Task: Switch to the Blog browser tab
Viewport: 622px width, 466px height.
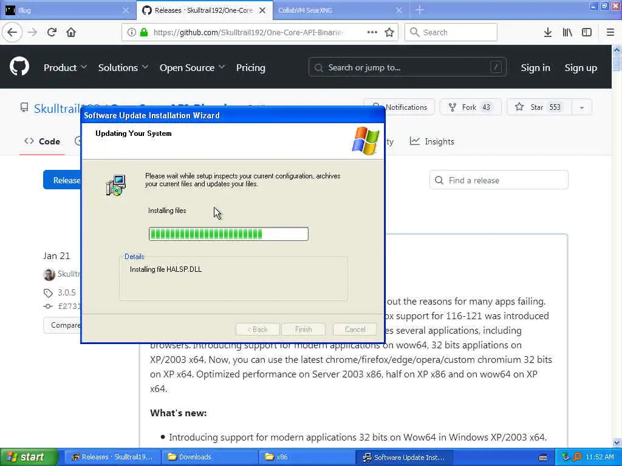Action: (x=67, y=10)
